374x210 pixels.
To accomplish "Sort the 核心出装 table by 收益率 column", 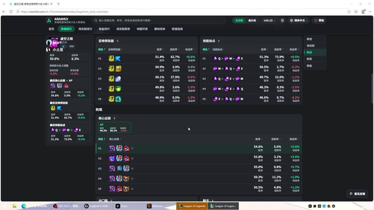I will 294,139.
